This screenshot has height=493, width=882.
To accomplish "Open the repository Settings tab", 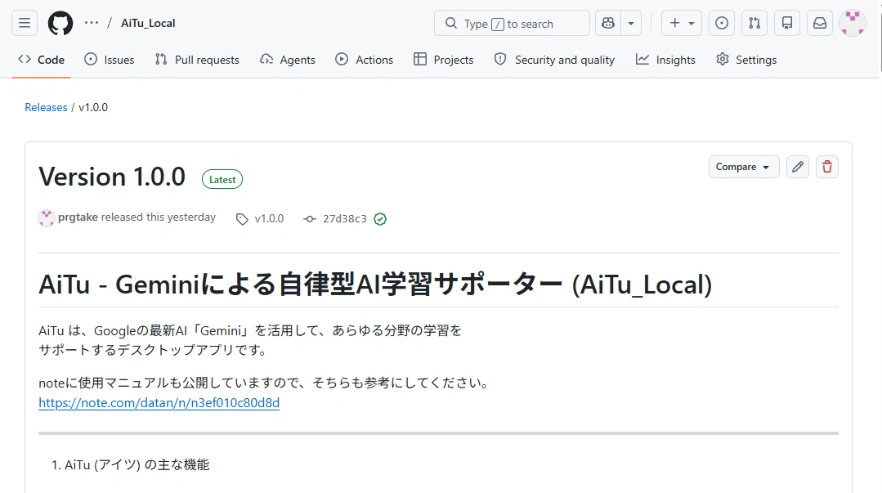I will 745,60.
